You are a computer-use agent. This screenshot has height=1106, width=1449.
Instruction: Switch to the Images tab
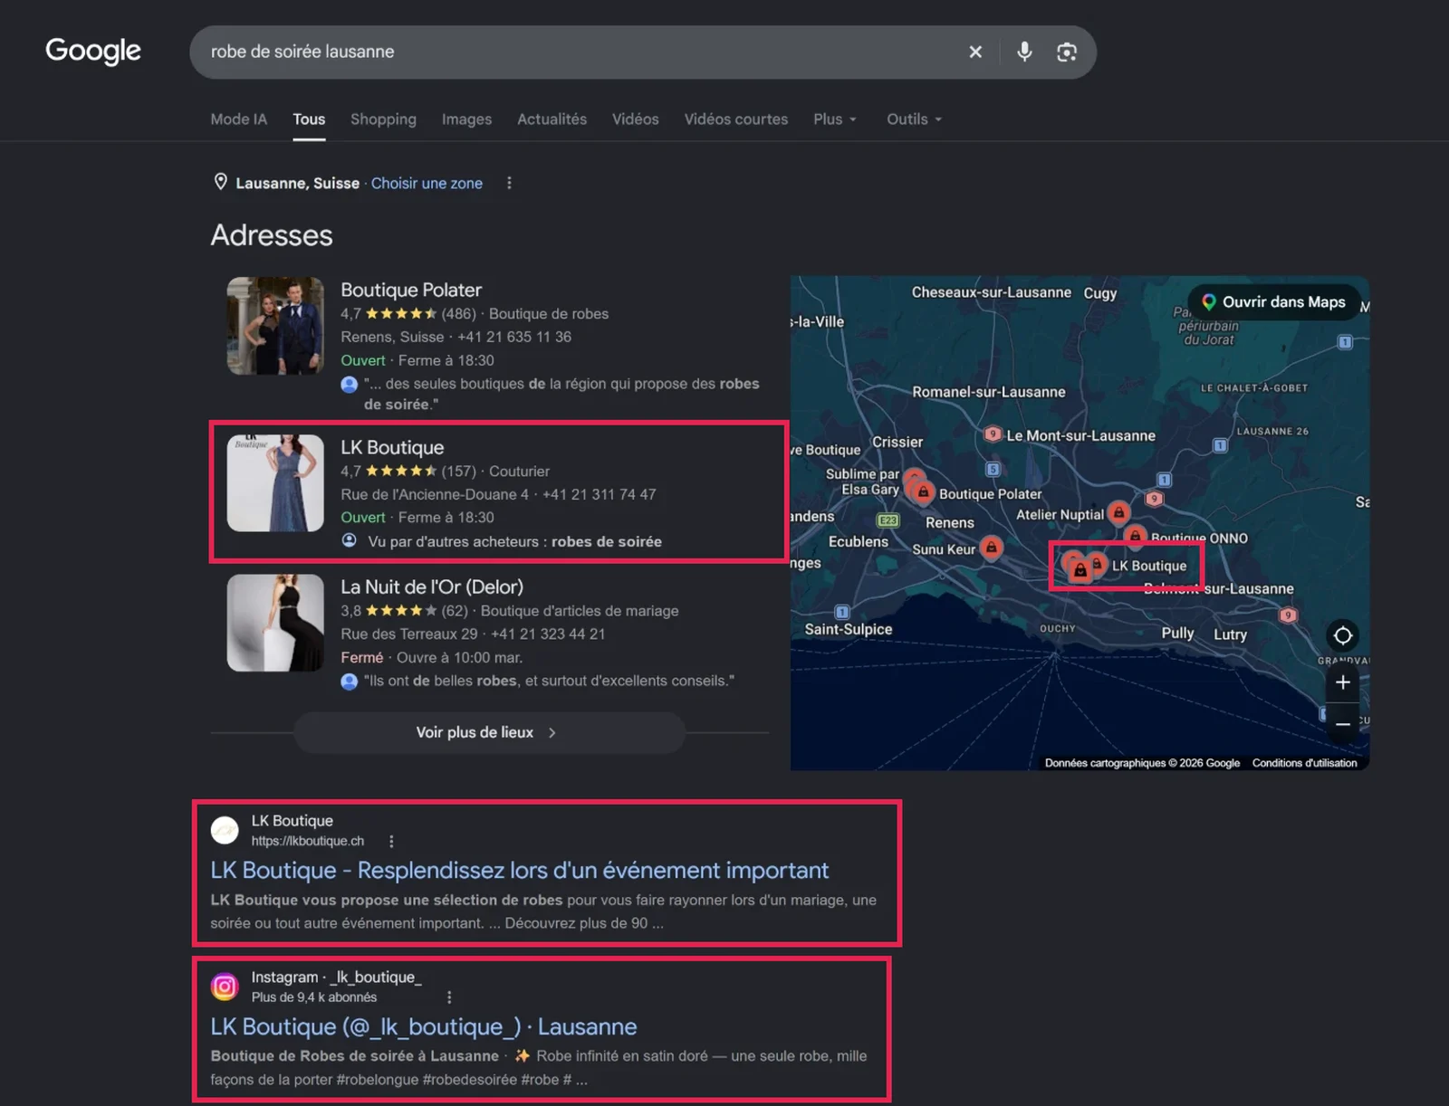(466, 119)
